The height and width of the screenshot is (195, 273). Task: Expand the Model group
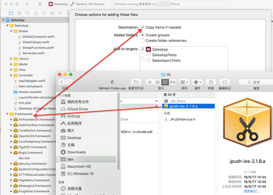pyautogui.click(x=11, y=65)
